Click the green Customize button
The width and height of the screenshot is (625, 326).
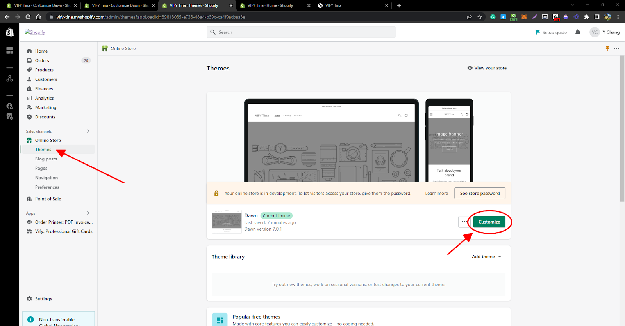(489, 222)
